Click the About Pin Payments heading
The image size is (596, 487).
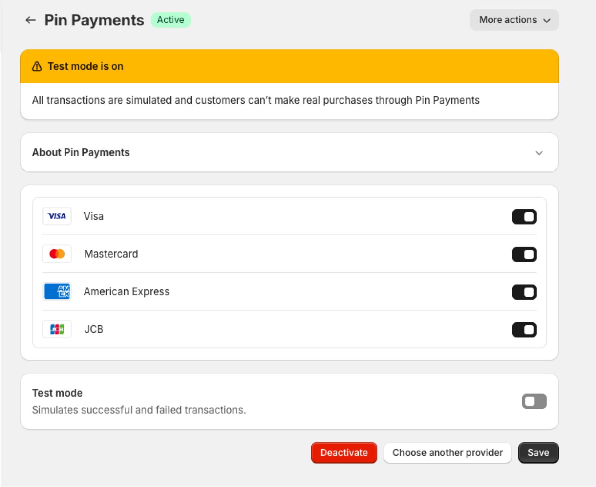click(81, 152)
